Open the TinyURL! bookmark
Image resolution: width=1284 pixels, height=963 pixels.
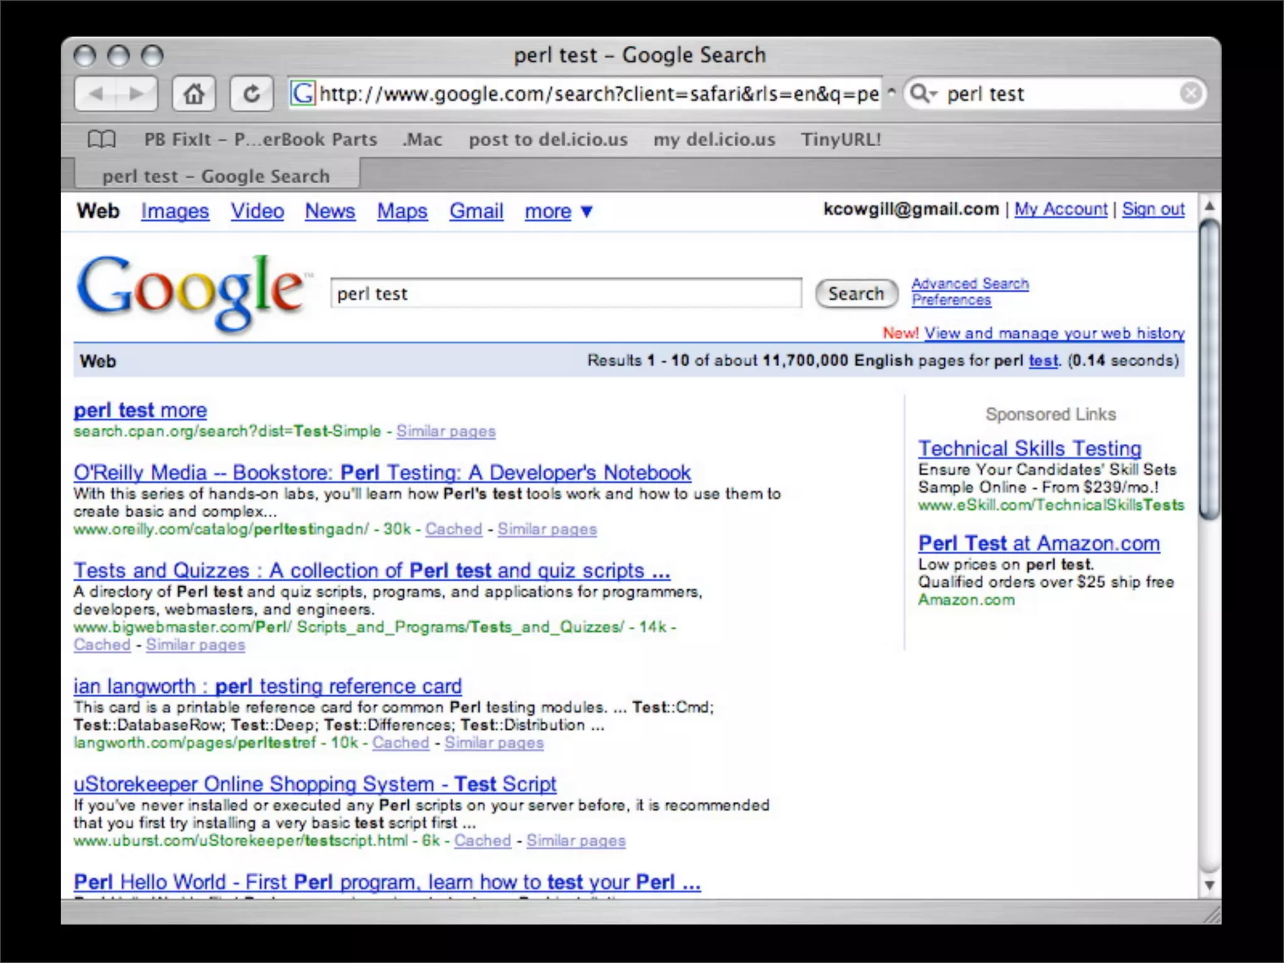(840, 139)
